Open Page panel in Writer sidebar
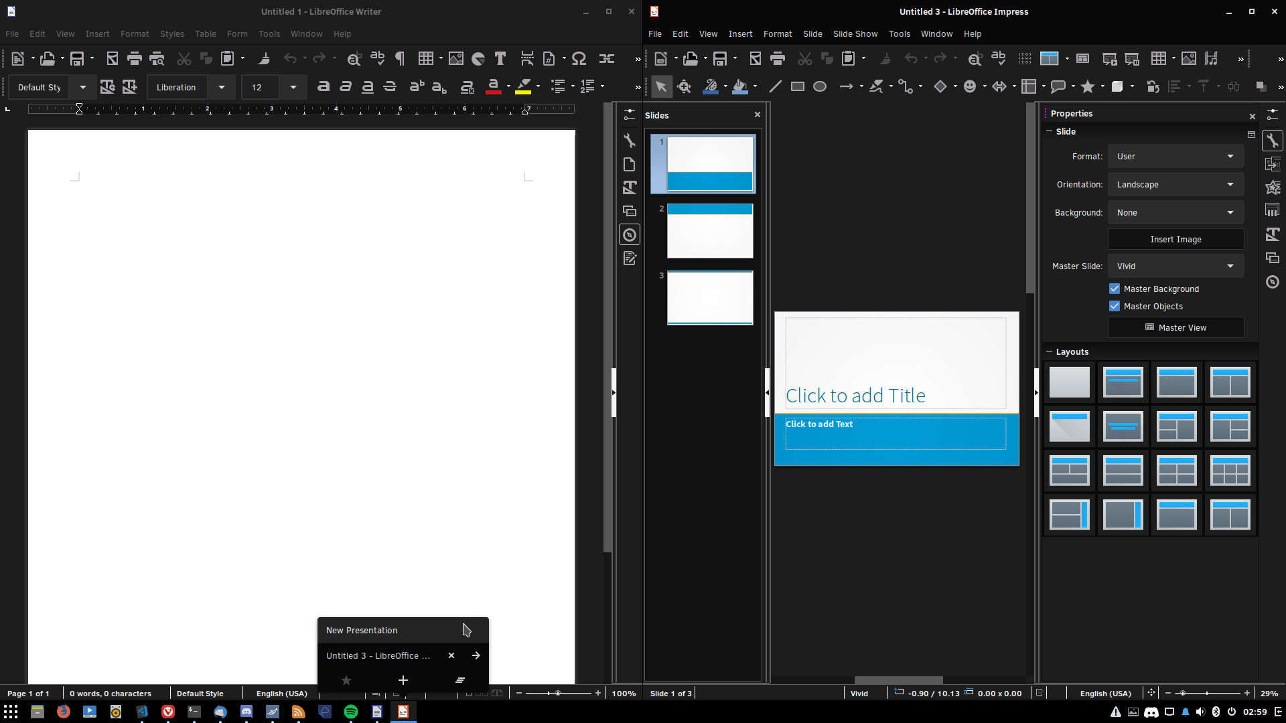Image resolution: width=1286 pixels, height=723 pixels. click(x=630, y=164)
